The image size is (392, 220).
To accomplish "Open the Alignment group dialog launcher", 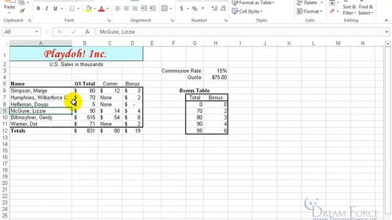I will (x=172, y=20).
